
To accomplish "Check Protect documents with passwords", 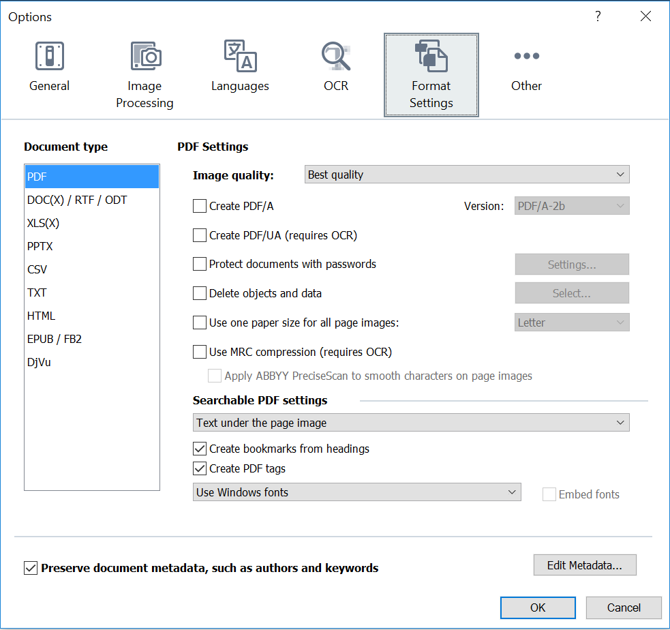I will tap(200, 264).
